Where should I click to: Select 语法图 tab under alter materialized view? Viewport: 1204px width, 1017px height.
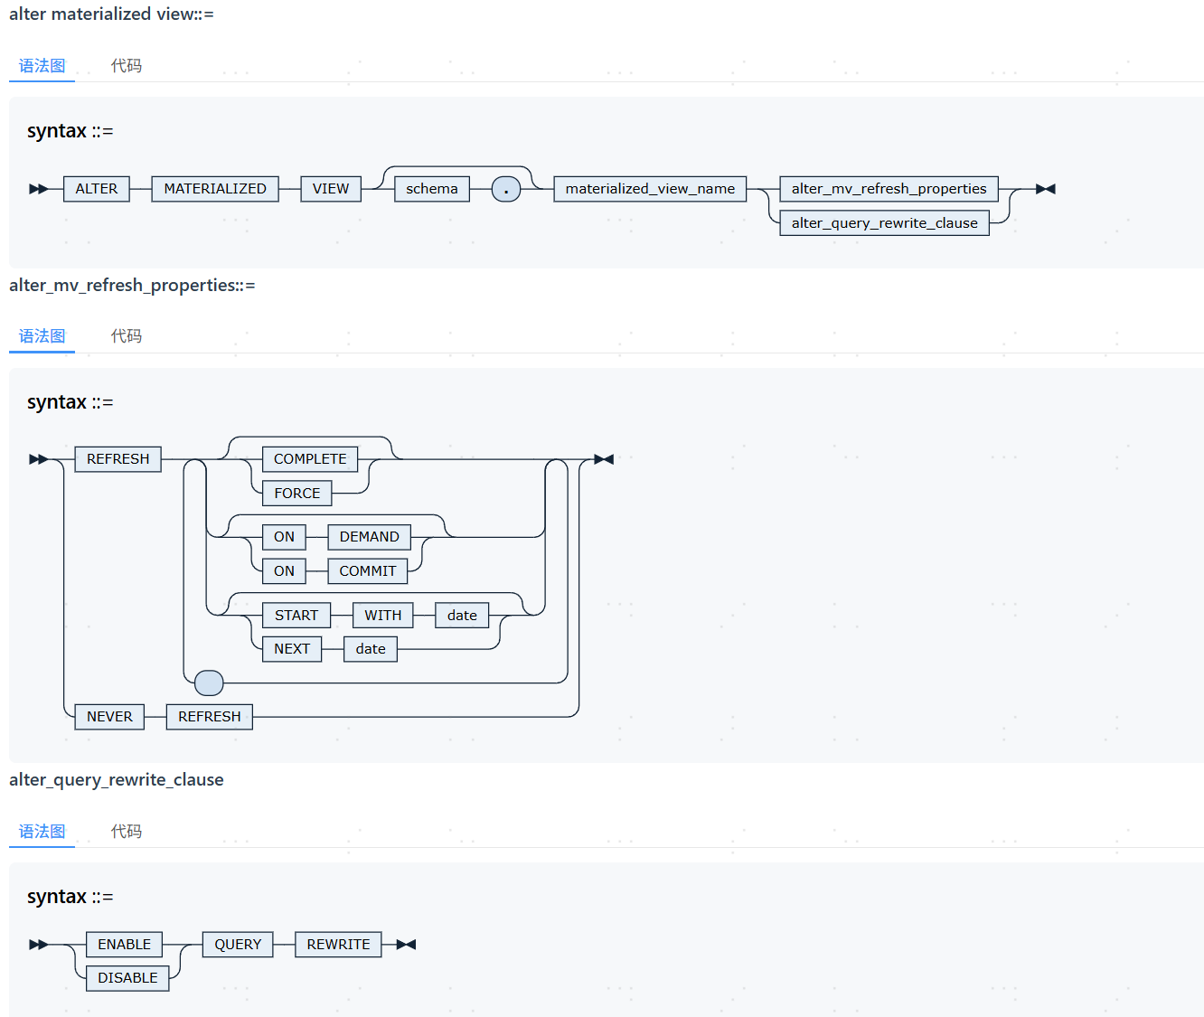click(x=42, y=66)
